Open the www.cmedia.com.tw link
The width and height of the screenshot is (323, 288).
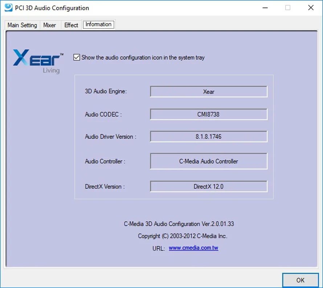coord(193,248)
